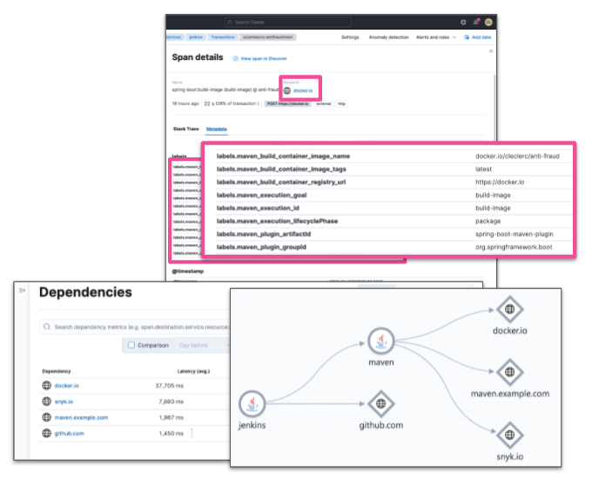The width and height of the screenshot is (592, 479).
Task: Enable the Comparison checkbox
Action: click(131, 345)
